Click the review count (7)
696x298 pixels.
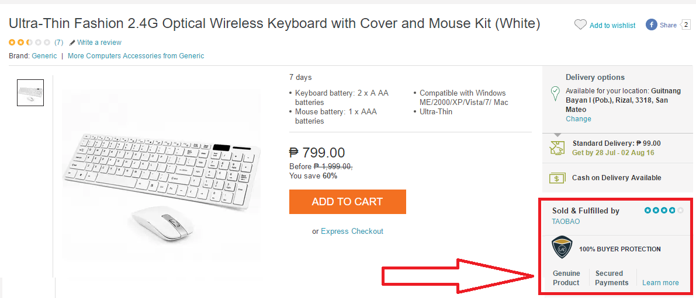(58, 43)
